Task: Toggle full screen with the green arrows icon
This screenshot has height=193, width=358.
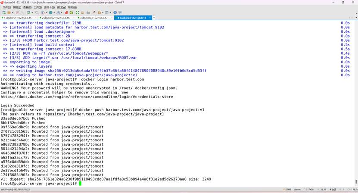Action: 77,12
